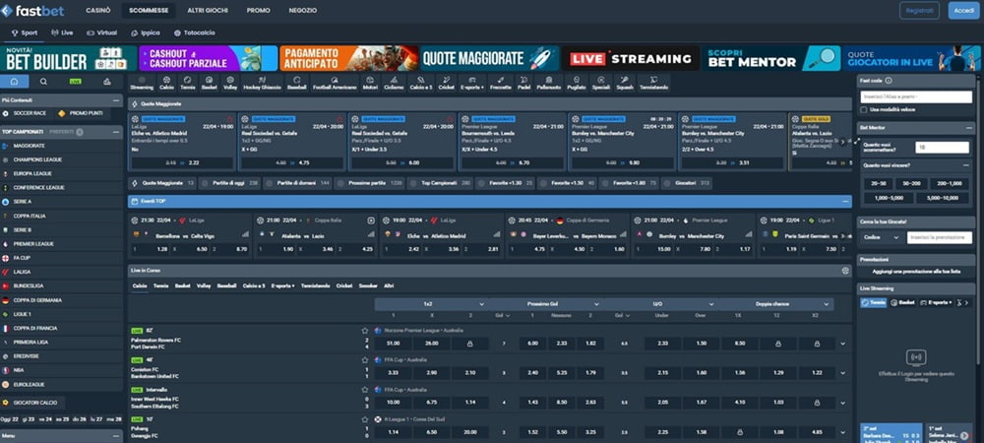Open the CASINÒ menu item
Image resolution: width=984 pixels, height=443 pixels.
pos(98,11)
